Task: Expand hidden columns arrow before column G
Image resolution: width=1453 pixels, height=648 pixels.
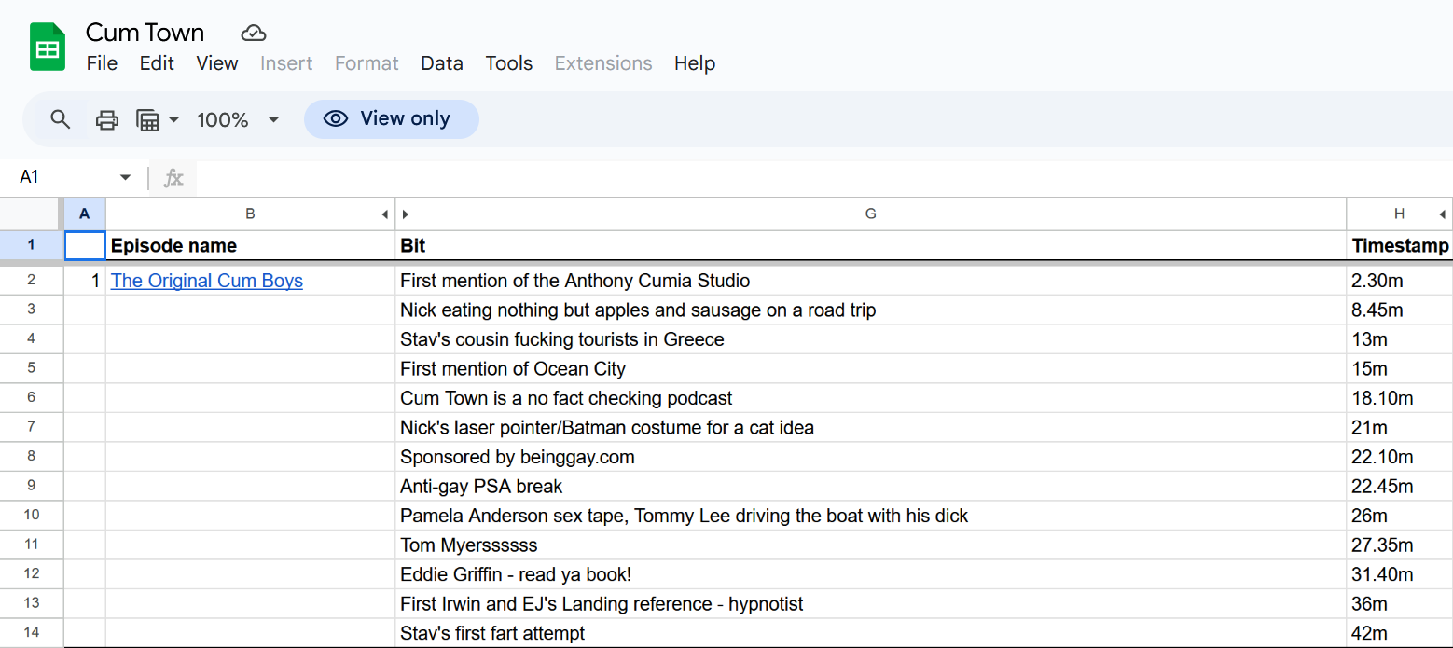Action: (x=406, y=214)
